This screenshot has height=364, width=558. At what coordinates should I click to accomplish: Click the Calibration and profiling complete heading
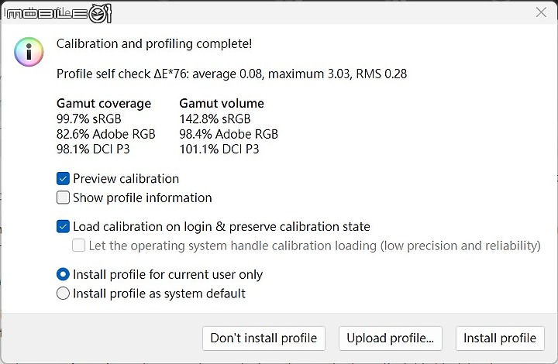click(154, 43)
